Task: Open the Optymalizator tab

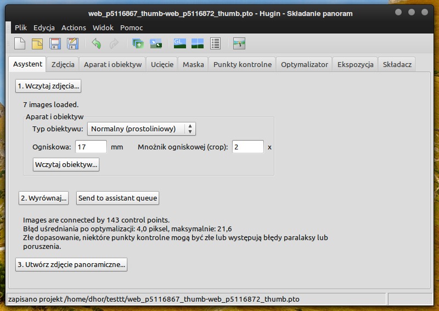Action: coord(305,64)
